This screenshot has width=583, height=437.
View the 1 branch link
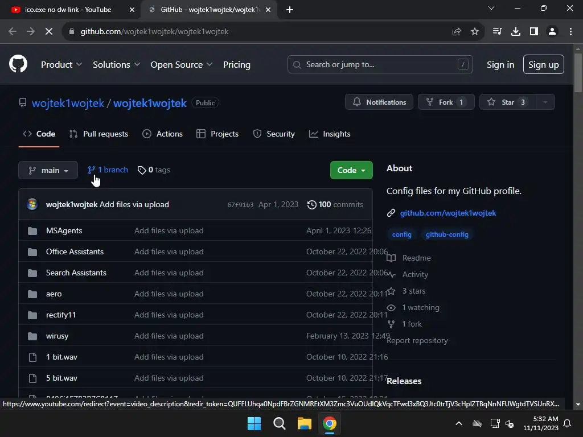(108, 170)
